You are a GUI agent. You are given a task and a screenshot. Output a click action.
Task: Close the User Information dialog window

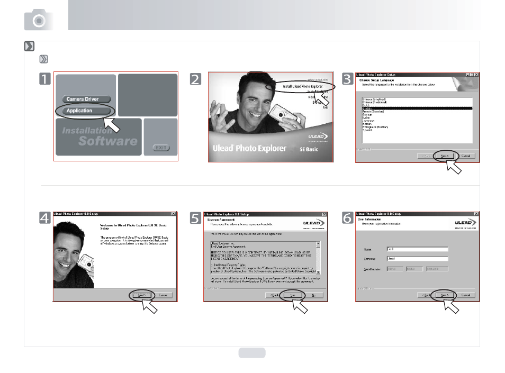click(x=476, y=214)
